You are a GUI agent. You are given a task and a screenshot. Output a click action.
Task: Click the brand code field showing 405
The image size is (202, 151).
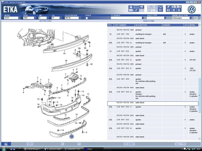pos(195,18)
